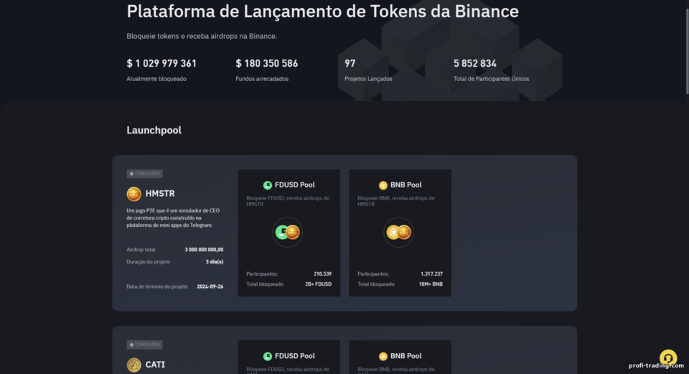Click the $ 1 029 979 361 locked value
Screen dimensions: 689x374
click(x=161, y=63)
